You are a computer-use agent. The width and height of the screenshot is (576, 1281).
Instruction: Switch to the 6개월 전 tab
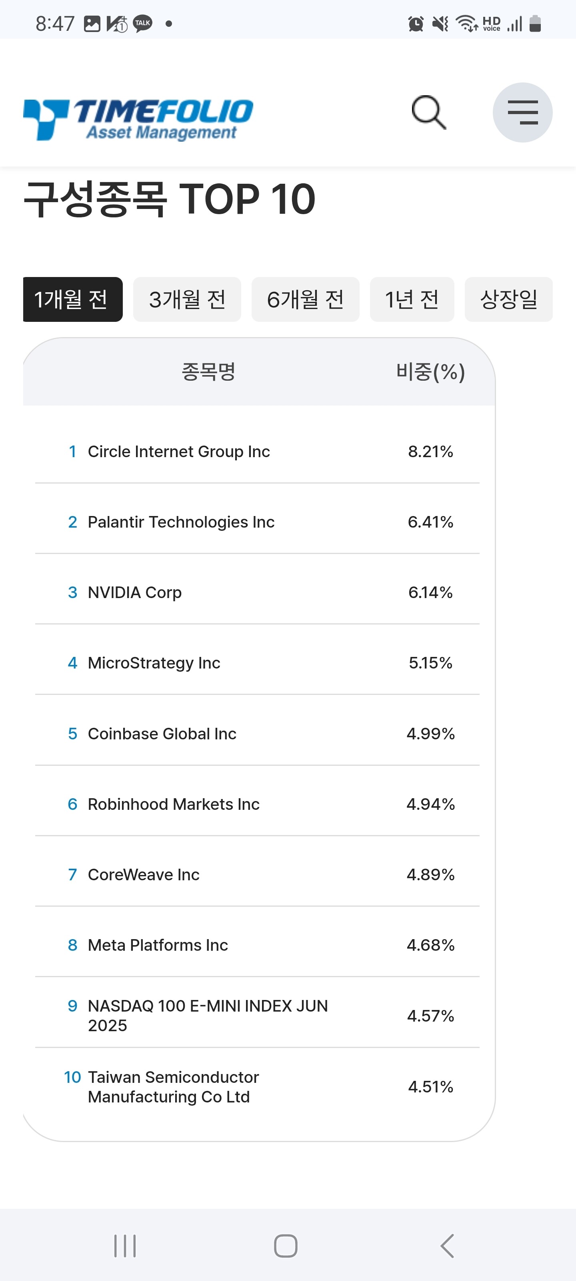305,299
